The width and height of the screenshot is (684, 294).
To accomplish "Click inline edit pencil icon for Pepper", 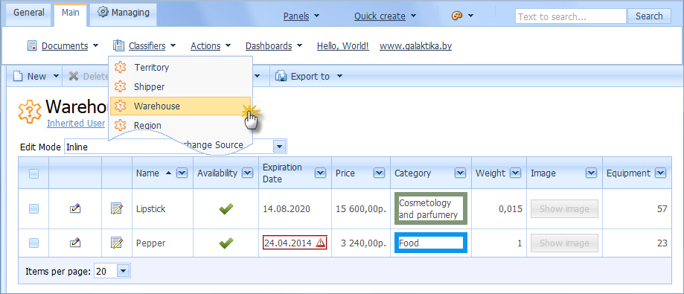I will (75, 243).
